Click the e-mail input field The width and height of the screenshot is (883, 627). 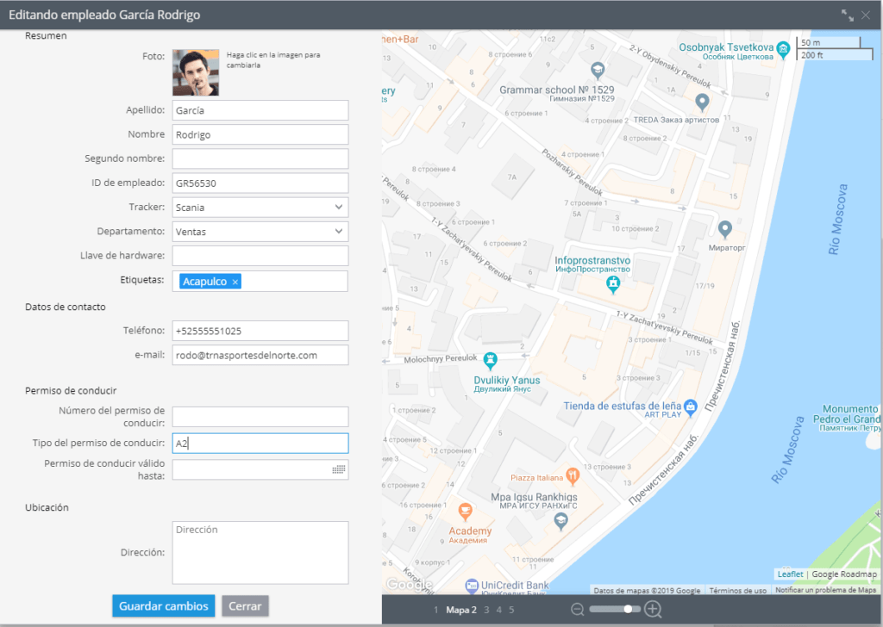260,355
